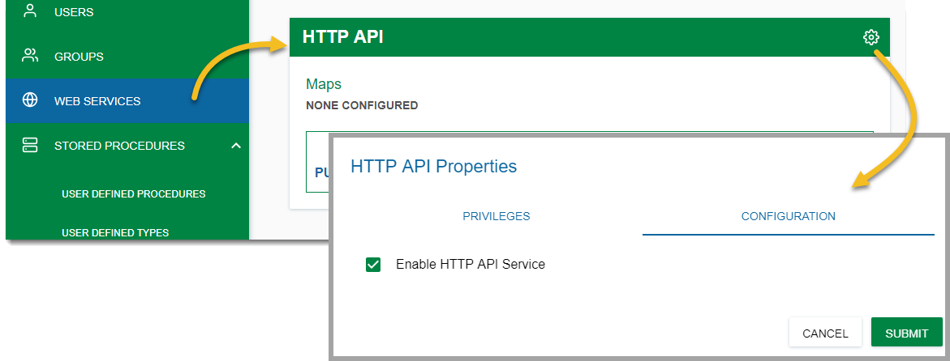Open HTTP API settings gear icon
This screenshot has width=950, height=361.
pyautogui.click(x=870, y=37)
